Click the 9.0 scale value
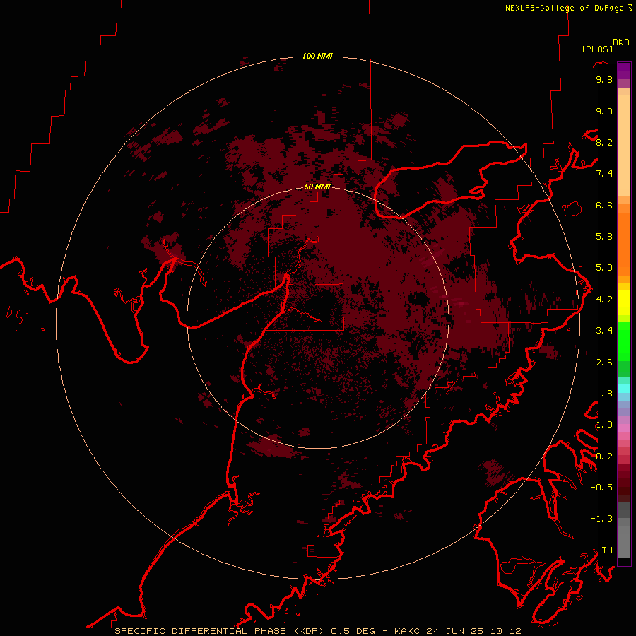Viewport: 636px width, 636px height. coord(604,111)
